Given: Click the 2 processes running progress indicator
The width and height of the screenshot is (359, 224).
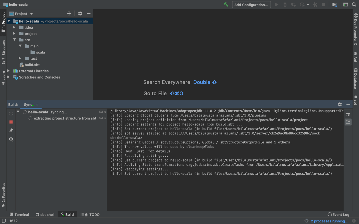Looking at the screenshot, I should [329, 221].
